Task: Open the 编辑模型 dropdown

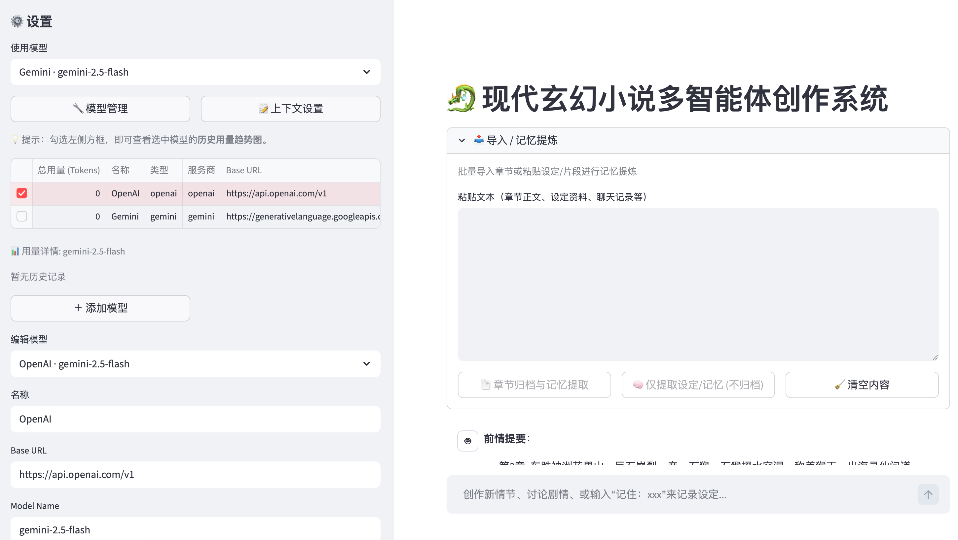Action: pos(195,363)
